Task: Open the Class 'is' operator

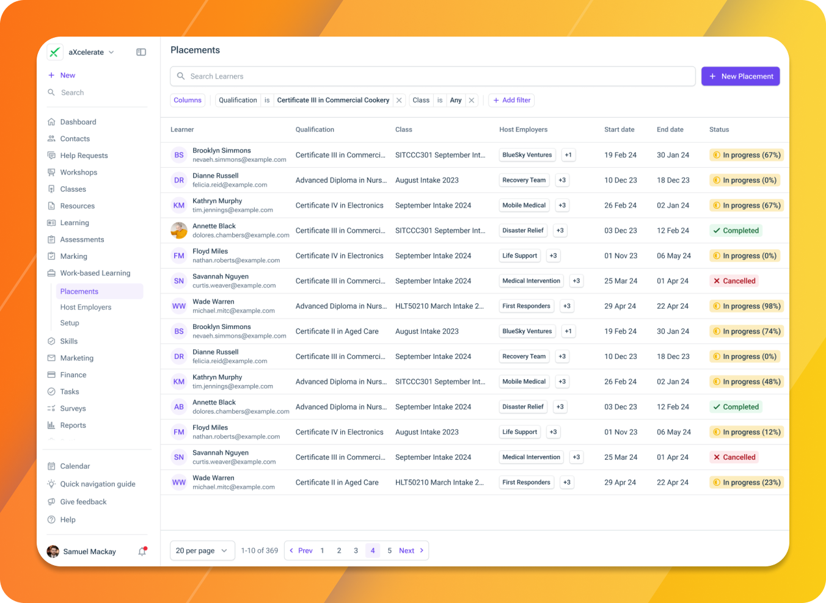Action: 440,100
